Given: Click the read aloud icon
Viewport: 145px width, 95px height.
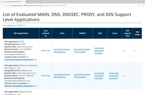Looking at the screenshot, I should pyautogui.click(x=138, y=5).
